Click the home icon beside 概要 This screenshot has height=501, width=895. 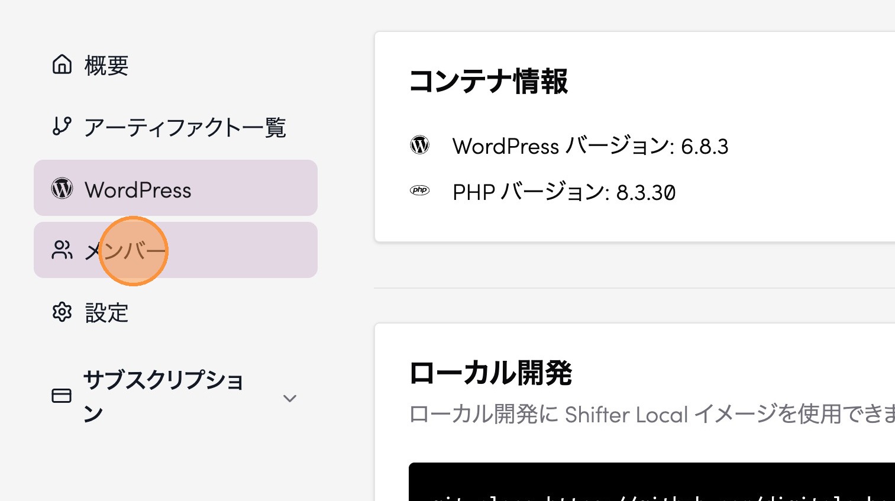click(x=62, y=64)
